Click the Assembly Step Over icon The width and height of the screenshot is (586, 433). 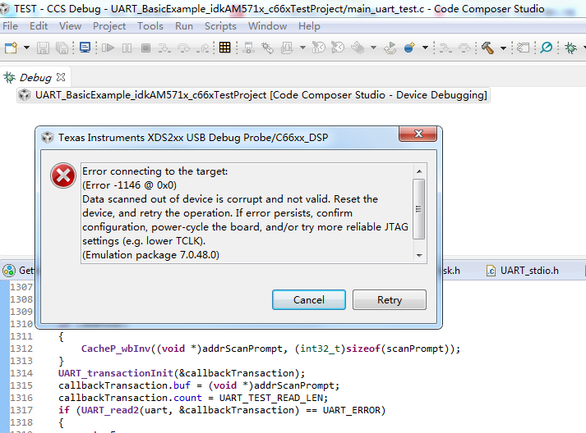(464, 48)
